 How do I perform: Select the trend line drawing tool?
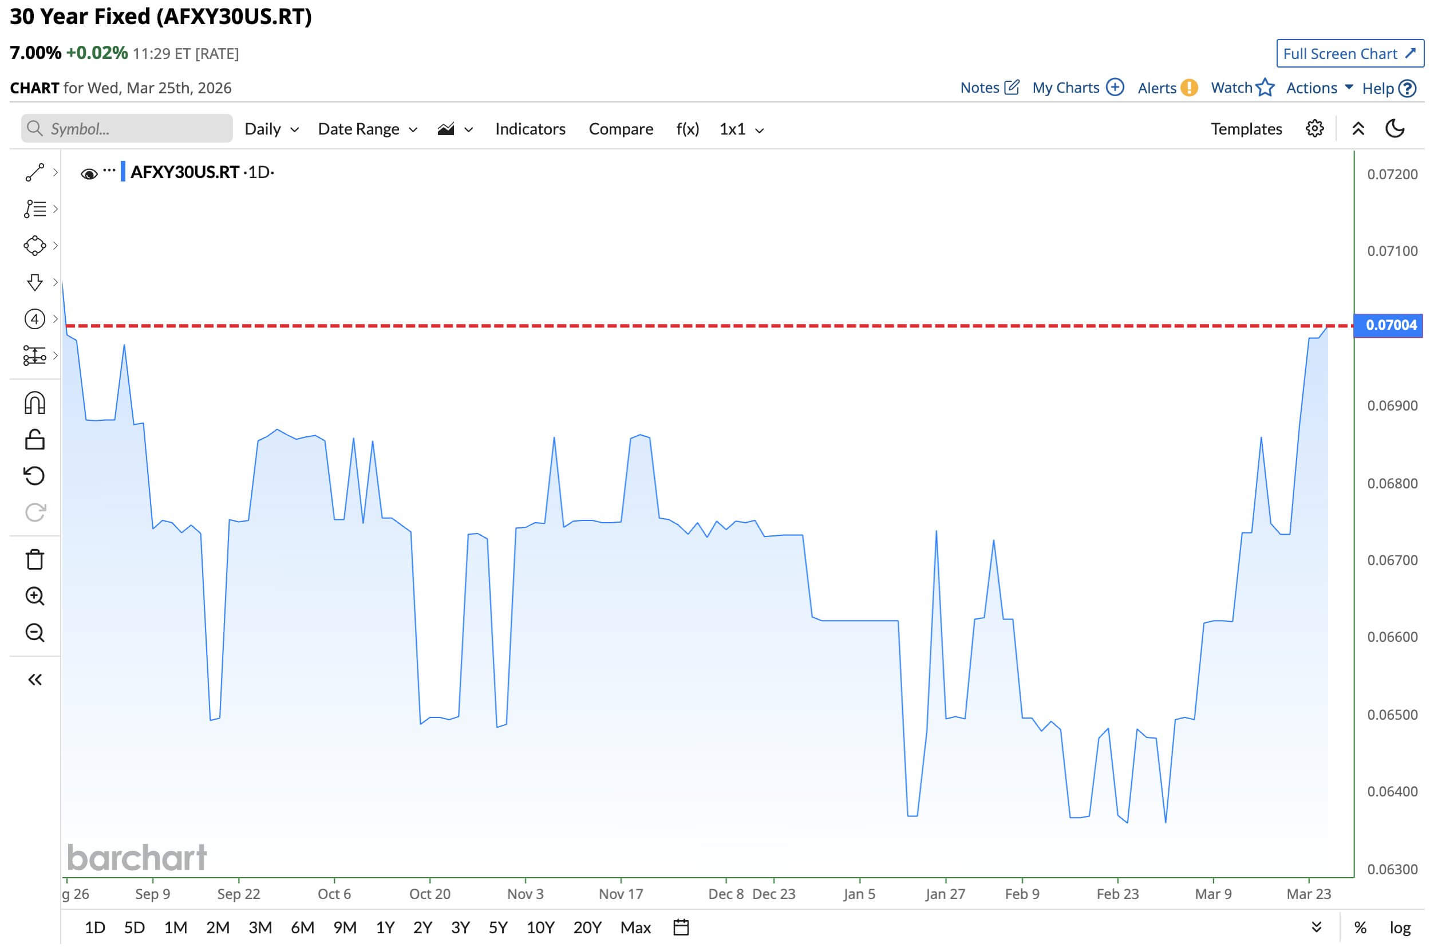pyautogui.click(x=34, y=172)
